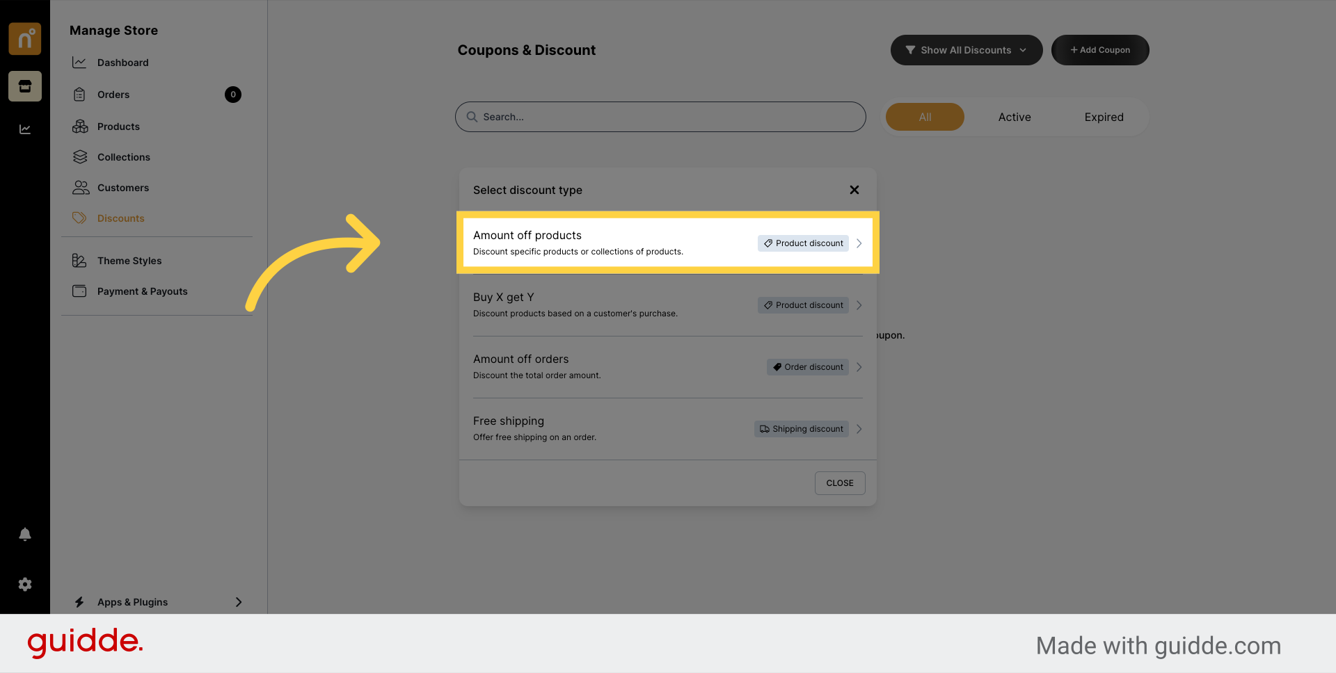Click chevron on Amount off products row

859,243
